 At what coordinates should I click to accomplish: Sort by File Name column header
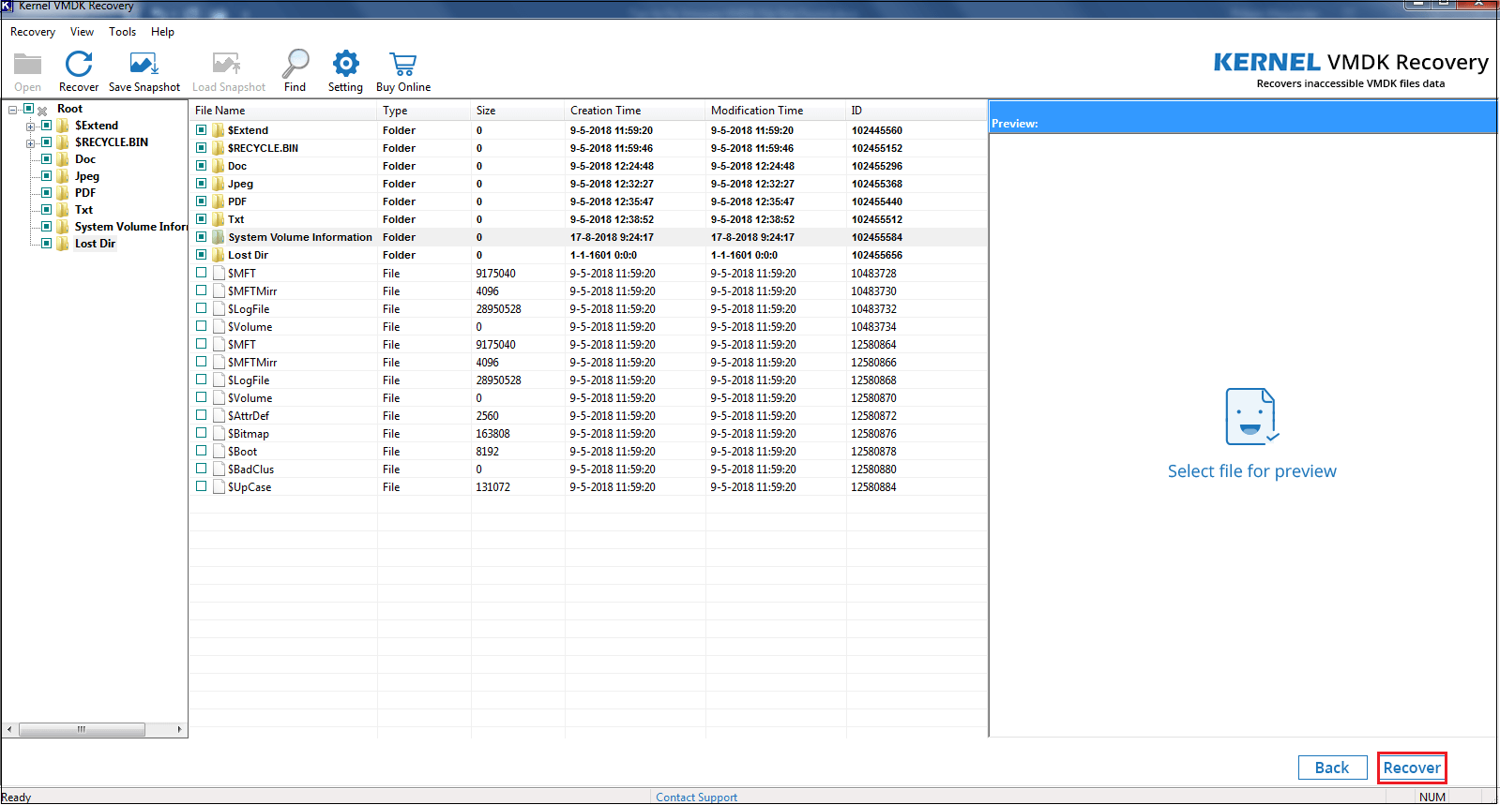pos(283,111)
